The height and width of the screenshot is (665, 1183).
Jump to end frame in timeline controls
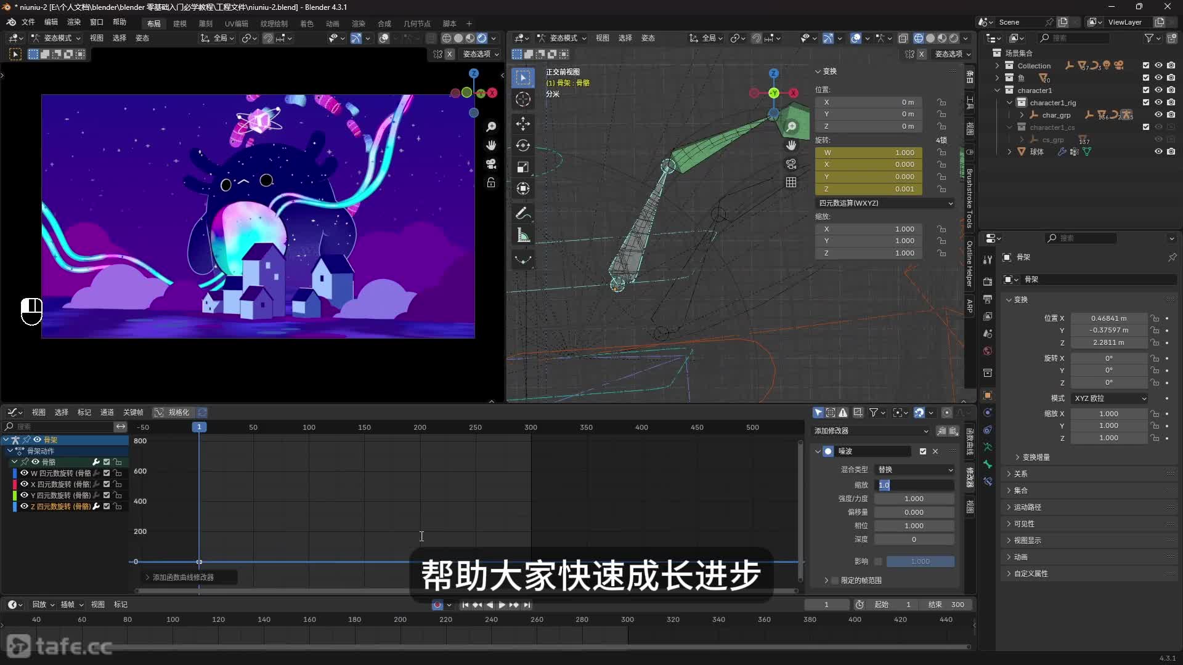(x=527, y=605)
